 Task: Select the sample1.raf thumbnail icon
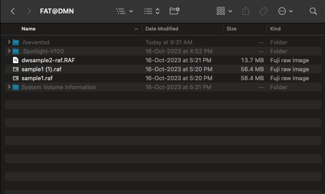[x=16, y=78]
